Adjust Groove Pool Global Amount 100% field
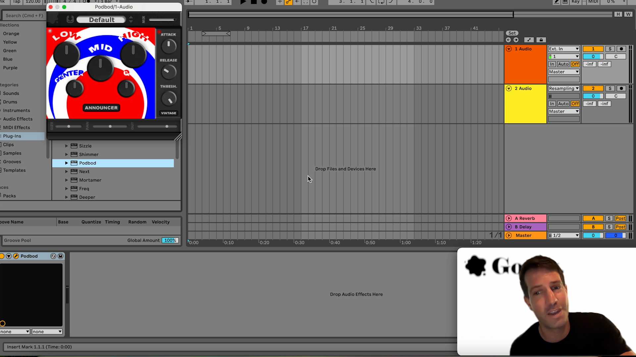Image resolution: width=636 pixels, height=357 pixels. point(170,241)
